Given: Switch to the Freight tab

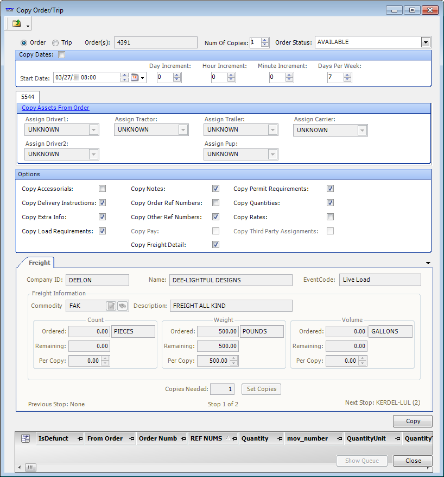Looking at the screenshot, I should [x=39, y=263].
